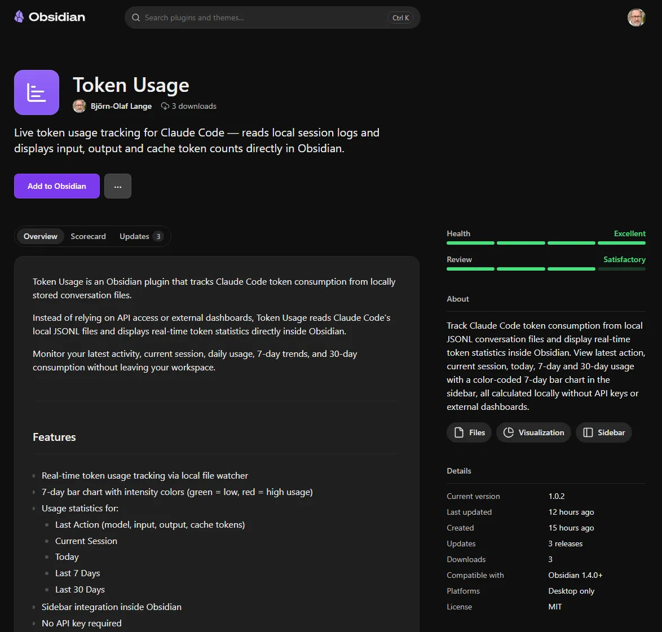Click the Desktop only platforms value
662x632 pixels.
click(571, 591)
